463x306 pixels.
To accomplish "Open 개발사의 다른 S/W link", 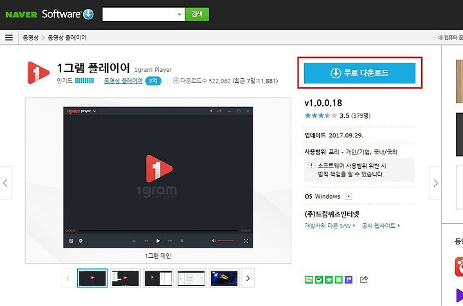I will click(329, 226).
